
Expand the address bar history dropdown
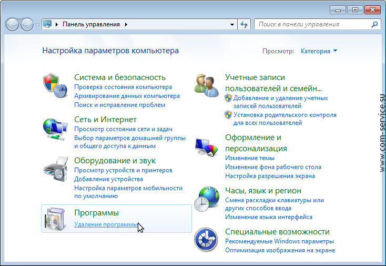232,24
